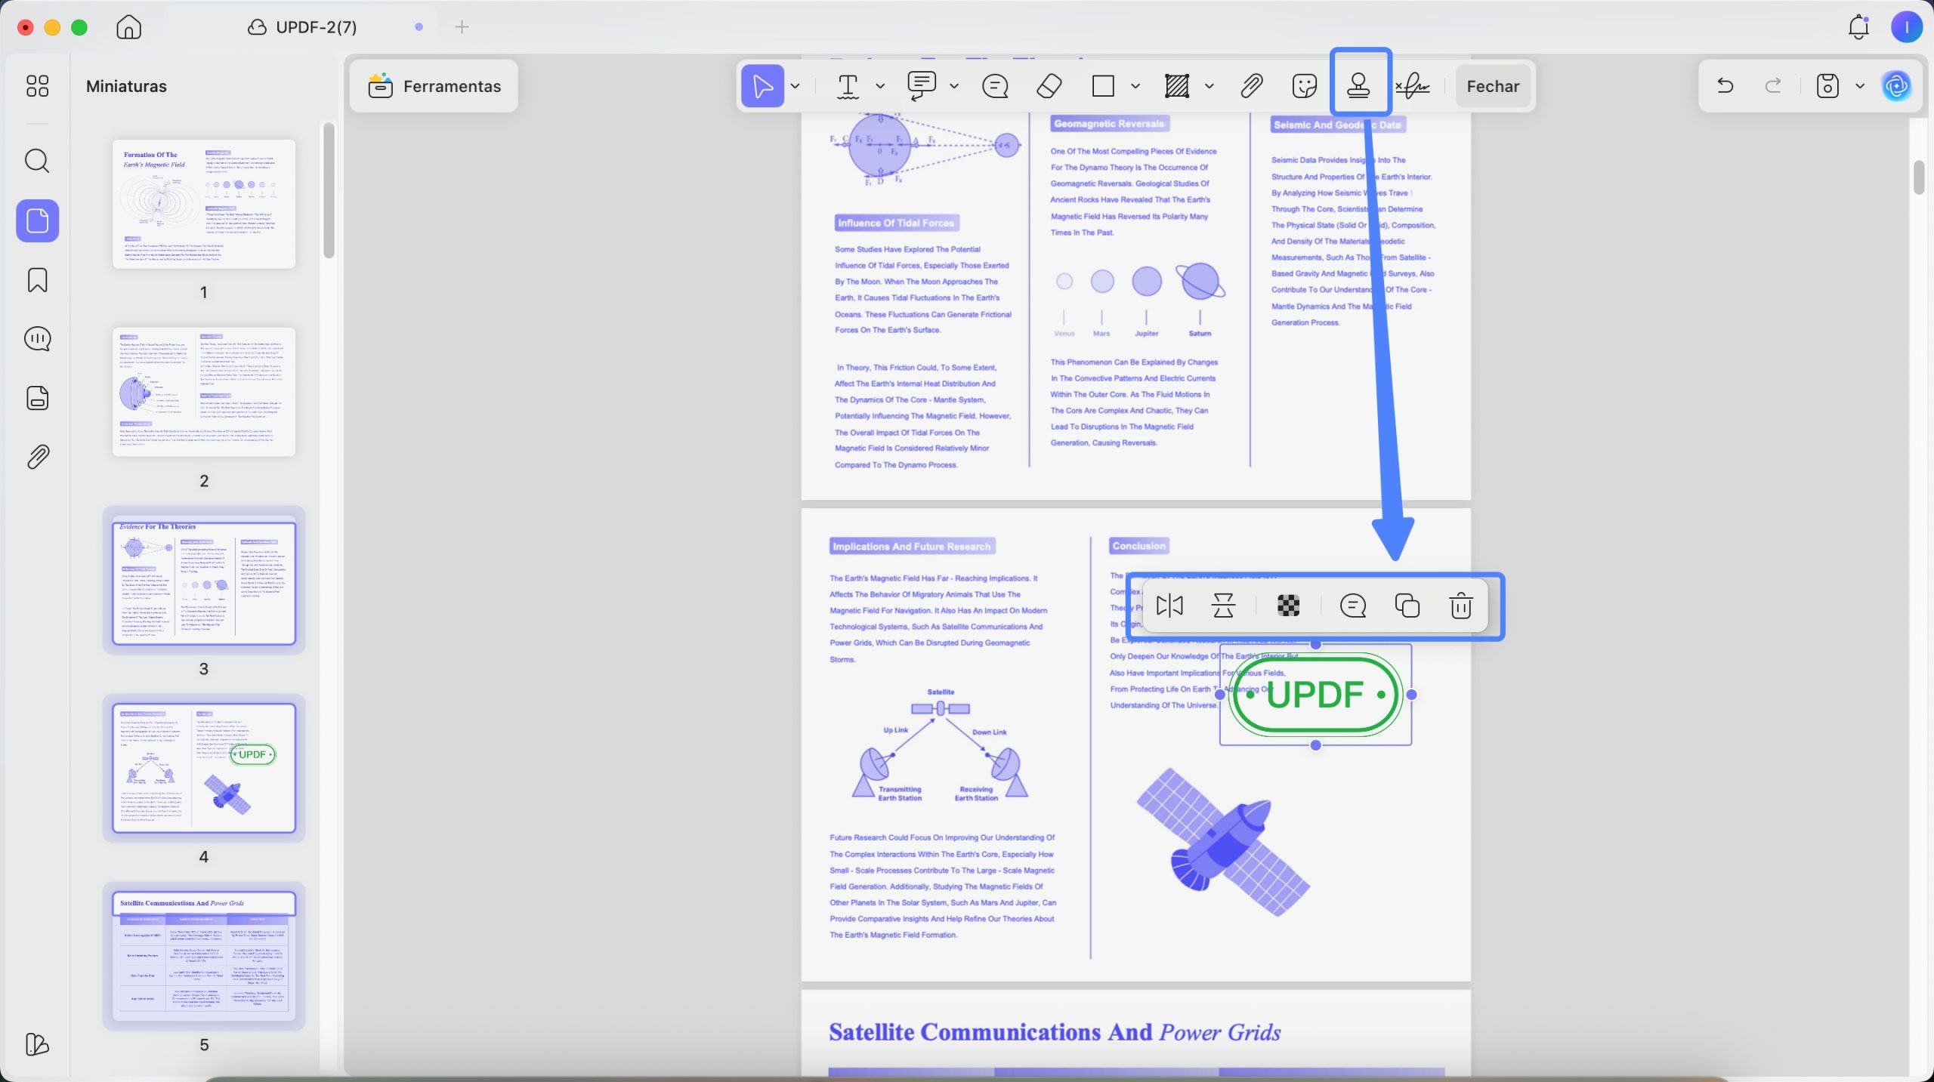Expand the cursor tool dropdown arrow
Screen dimensions: 1934x1082
point(795,86)
